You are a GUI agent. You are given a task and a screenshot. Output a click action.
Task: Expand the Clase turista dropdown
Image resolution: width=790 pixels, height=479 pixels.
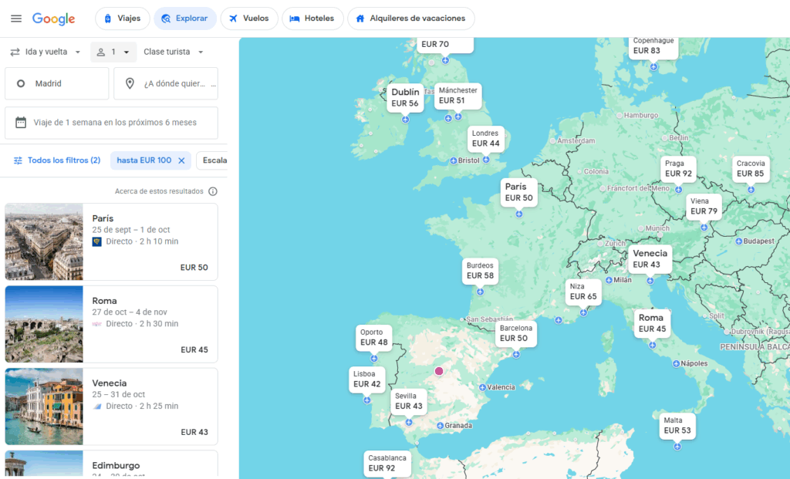coord(174,52)
